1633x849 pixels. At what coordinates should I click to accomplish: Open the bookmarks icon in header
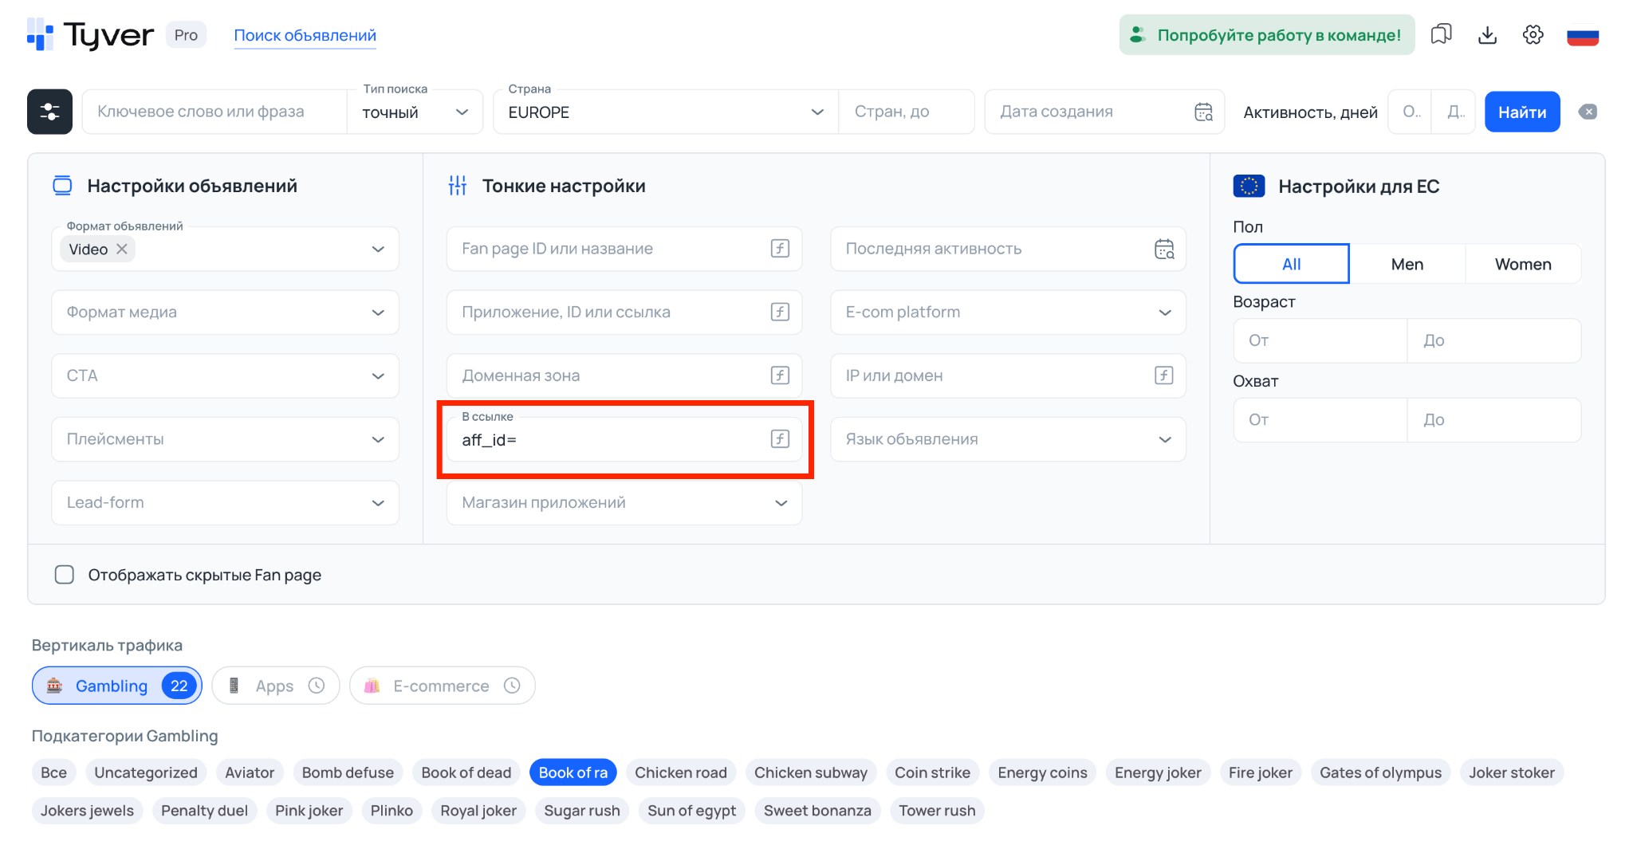click(x=1441, y=35)
